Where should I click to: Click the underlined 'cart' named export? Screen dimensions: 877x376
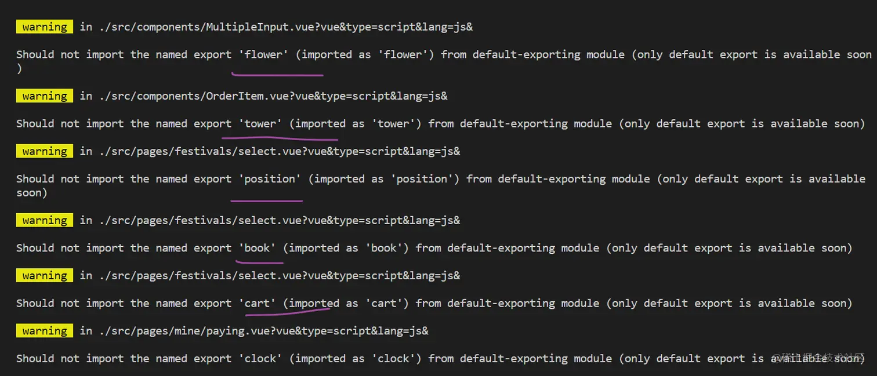pyautogui.click(x=257, y=303)
